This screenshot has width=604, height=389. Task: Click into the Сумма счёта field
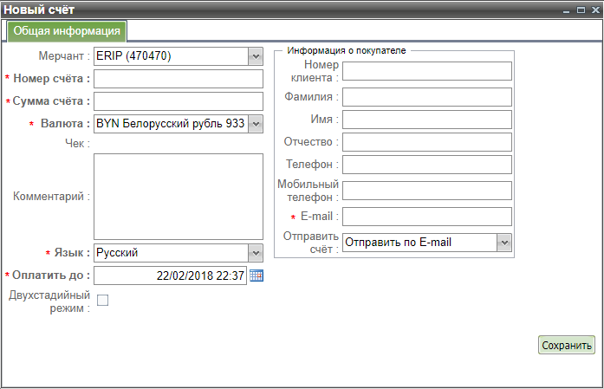point(178,101)
